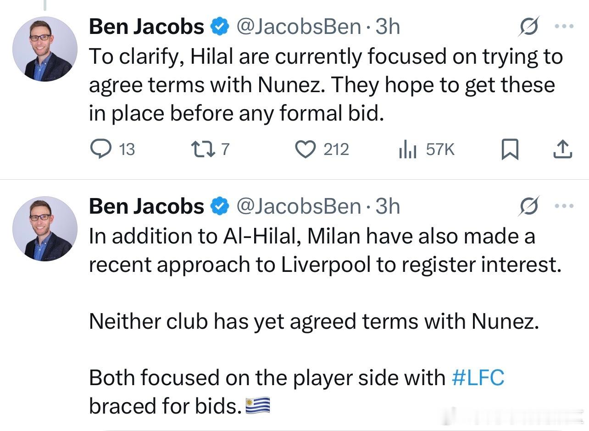Open @JacobsBen handle on second tweet
The image size is (589, 431).
click(x=298, y=206)
